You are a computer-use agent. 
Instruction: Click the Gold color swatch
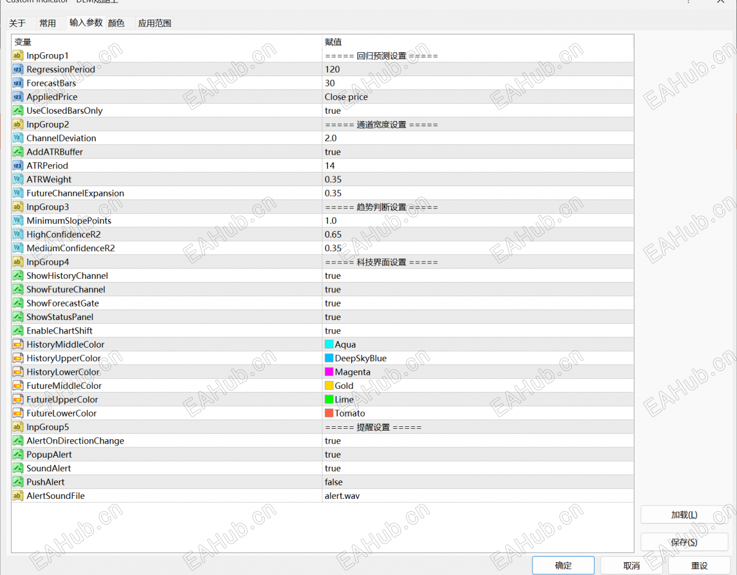point(329,386)
